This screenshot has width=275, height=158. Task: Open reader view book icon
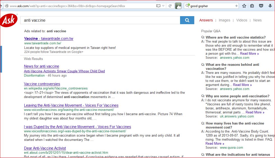[158, 6]
